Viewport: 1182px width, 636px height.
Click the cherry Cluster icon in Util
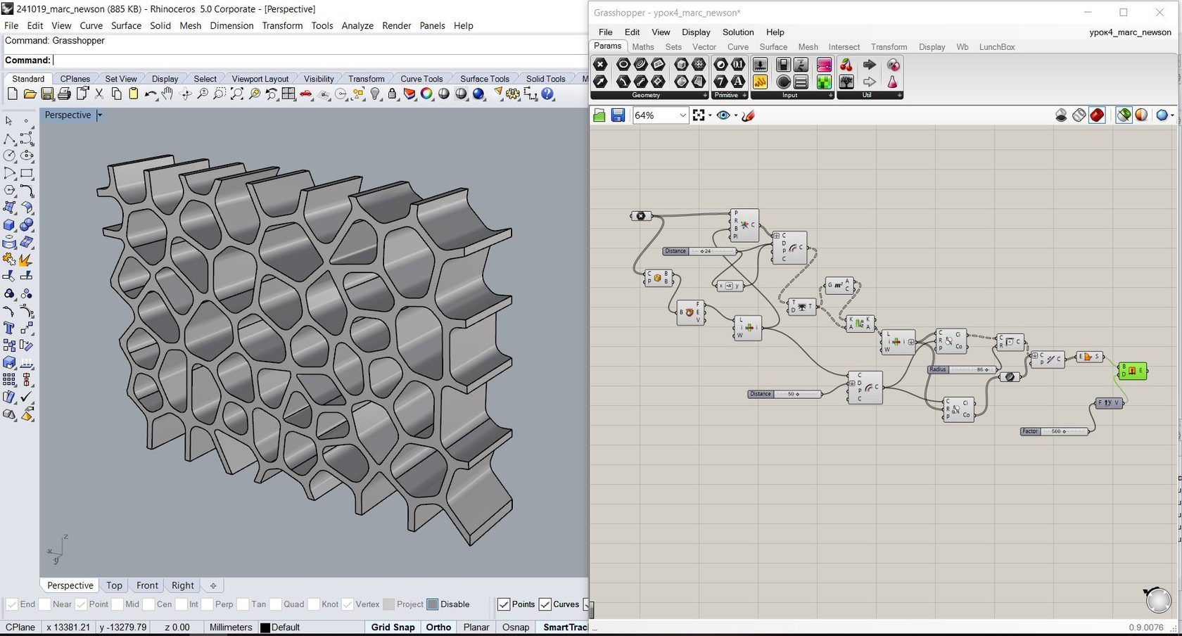coord(846,65)
